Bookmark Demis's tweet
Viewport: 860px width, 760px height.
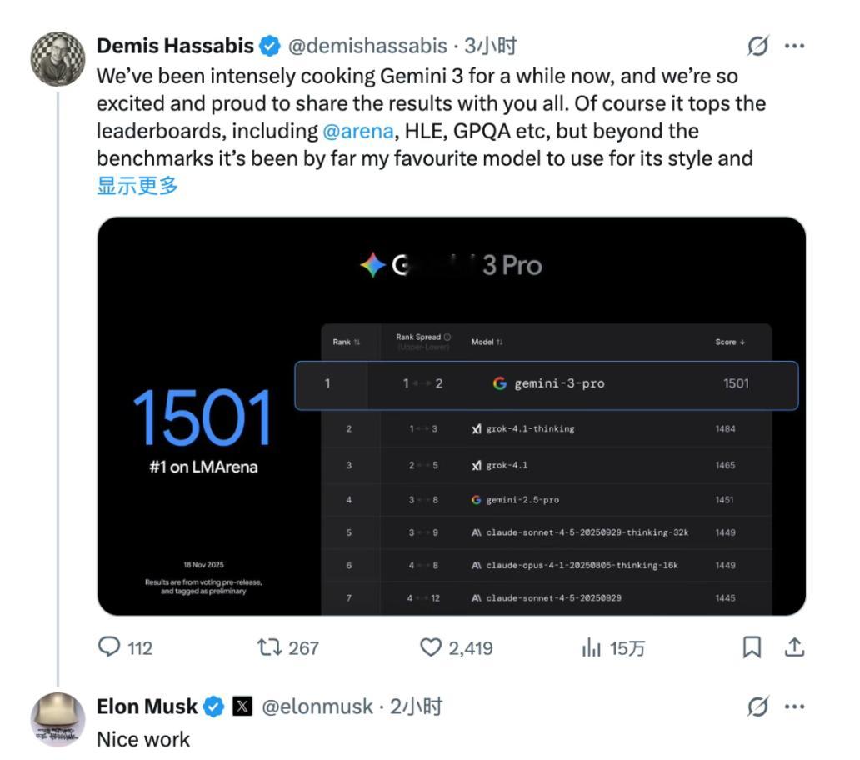pyautogui.click(x=752, y=647)
